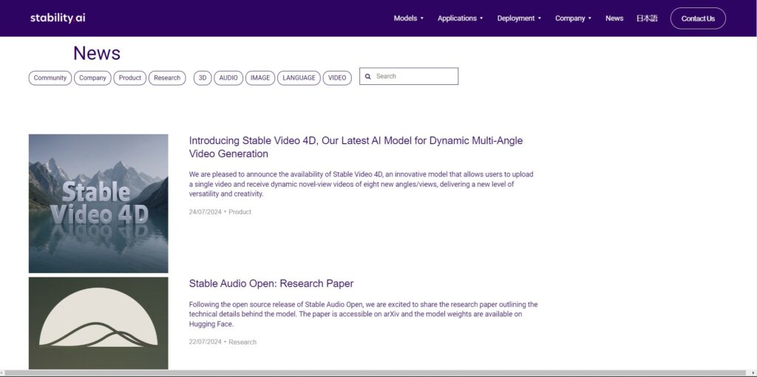The image size is (757, 377).
Task: Filter news by LANGUAGE tag
Action: pos(299,77)
